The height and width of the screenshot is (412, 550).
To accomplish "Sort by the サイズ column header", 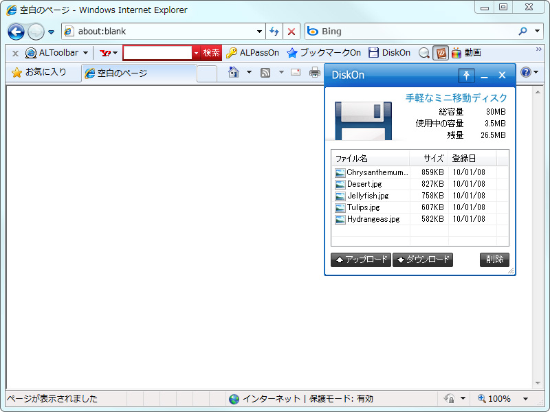I will (x=428, y=159).
